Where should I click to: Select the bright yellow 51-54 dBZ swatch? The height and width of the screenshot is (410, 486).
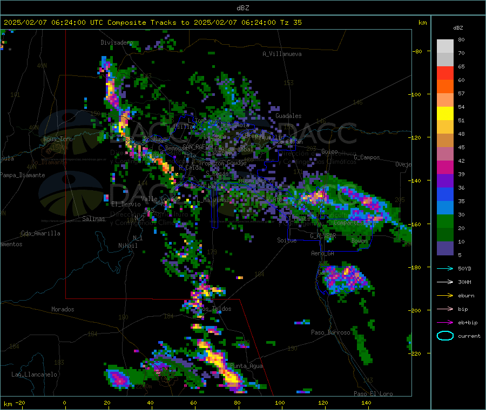tap(445, 114)
